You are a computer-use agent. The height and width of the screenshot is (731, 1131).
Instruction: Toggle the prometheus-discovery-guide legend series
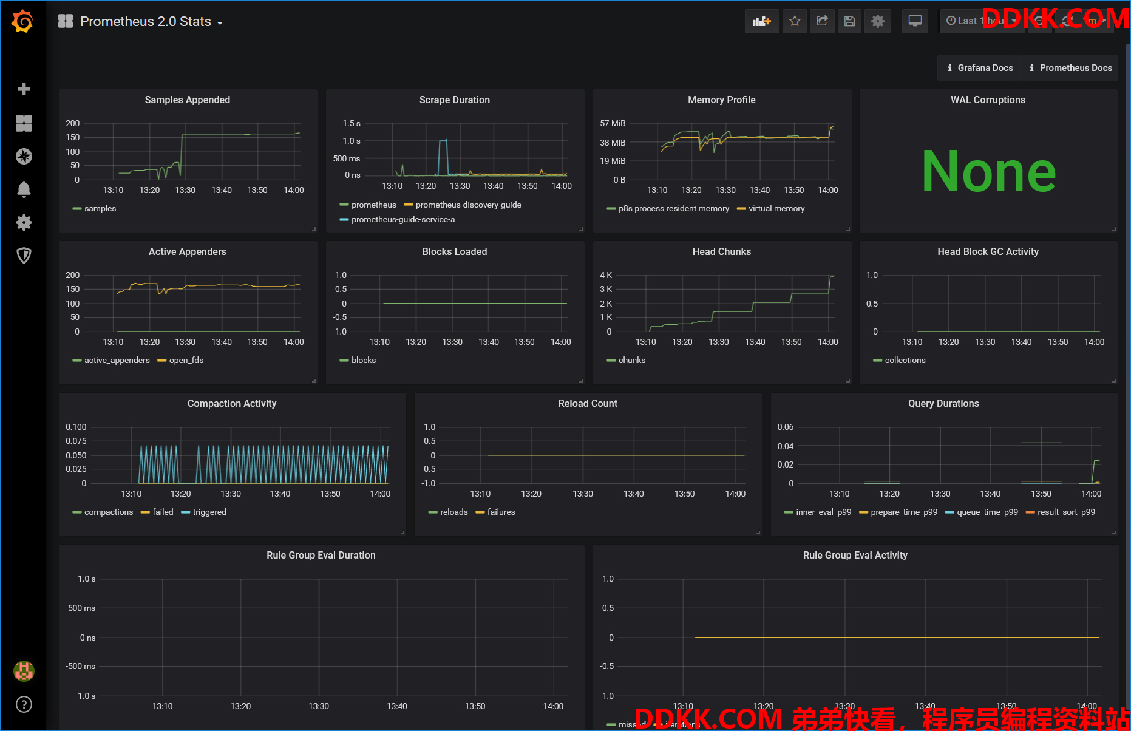pyautogui.click(x=469, y=205)
